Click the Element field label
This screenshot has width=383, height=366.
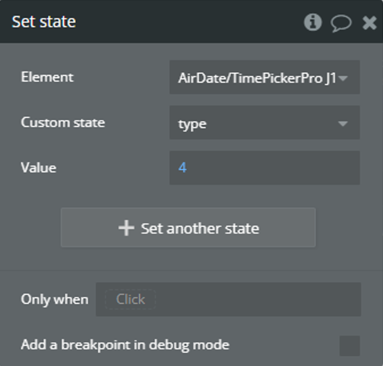point(47,77)
